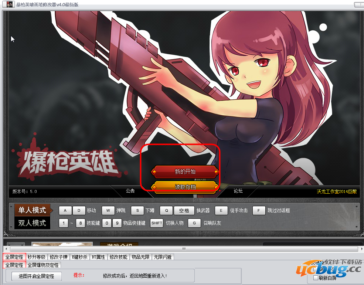
Task: Click the 读取存档 load save button
Action: click(x=185, y=187)
